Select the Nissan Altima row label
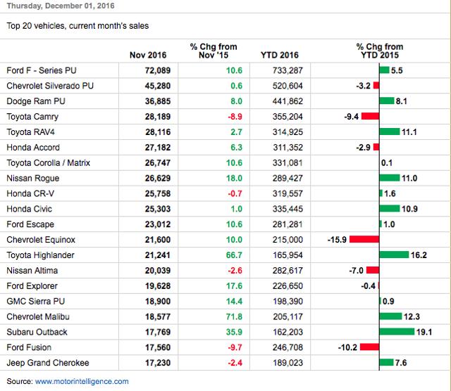451x391 pixels. click(x=32, y=271)
